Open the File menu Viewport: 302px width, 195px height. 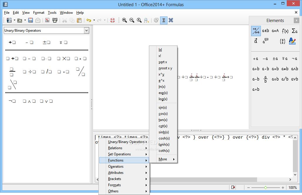click(7, 13)
